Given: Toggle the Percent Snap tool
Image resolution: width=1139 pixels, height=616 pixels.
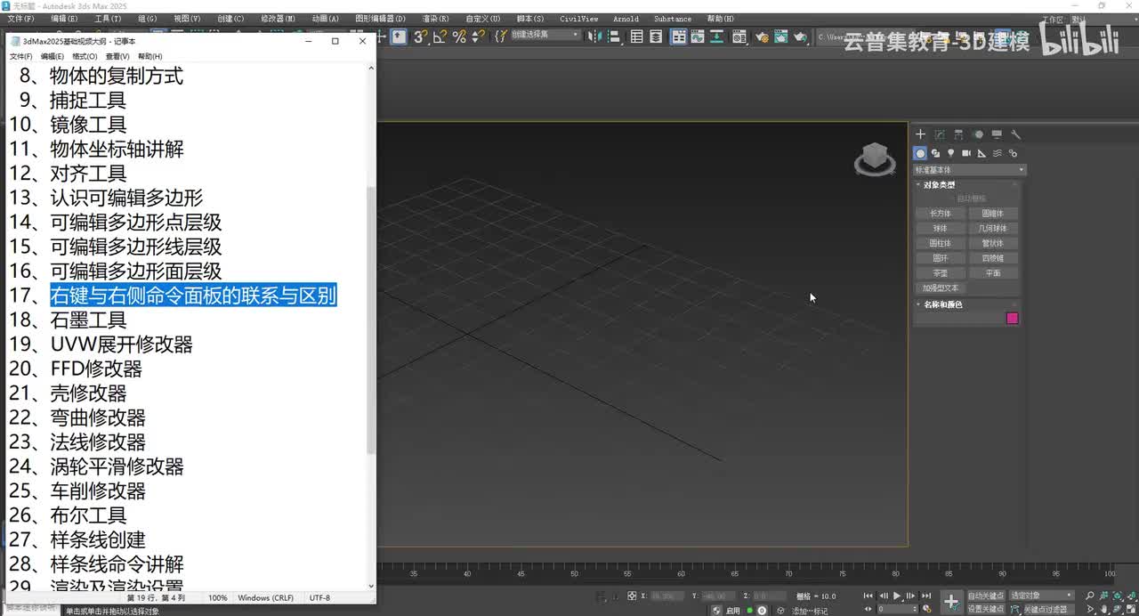Looking at the screenshot, I should pos(459,36).
